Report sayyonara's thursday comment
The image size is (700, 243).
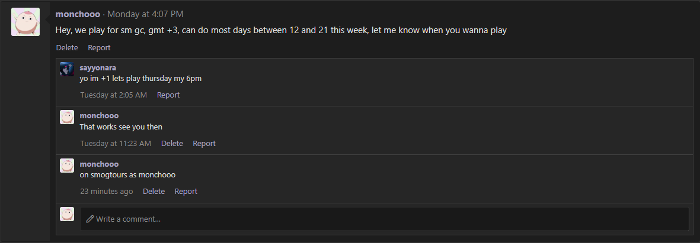(168, 95)
